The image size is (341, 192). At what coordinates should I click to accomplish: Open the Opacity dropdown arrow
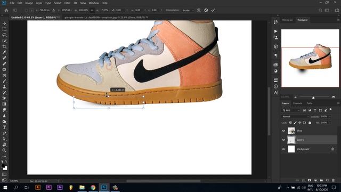click(330, 117)
